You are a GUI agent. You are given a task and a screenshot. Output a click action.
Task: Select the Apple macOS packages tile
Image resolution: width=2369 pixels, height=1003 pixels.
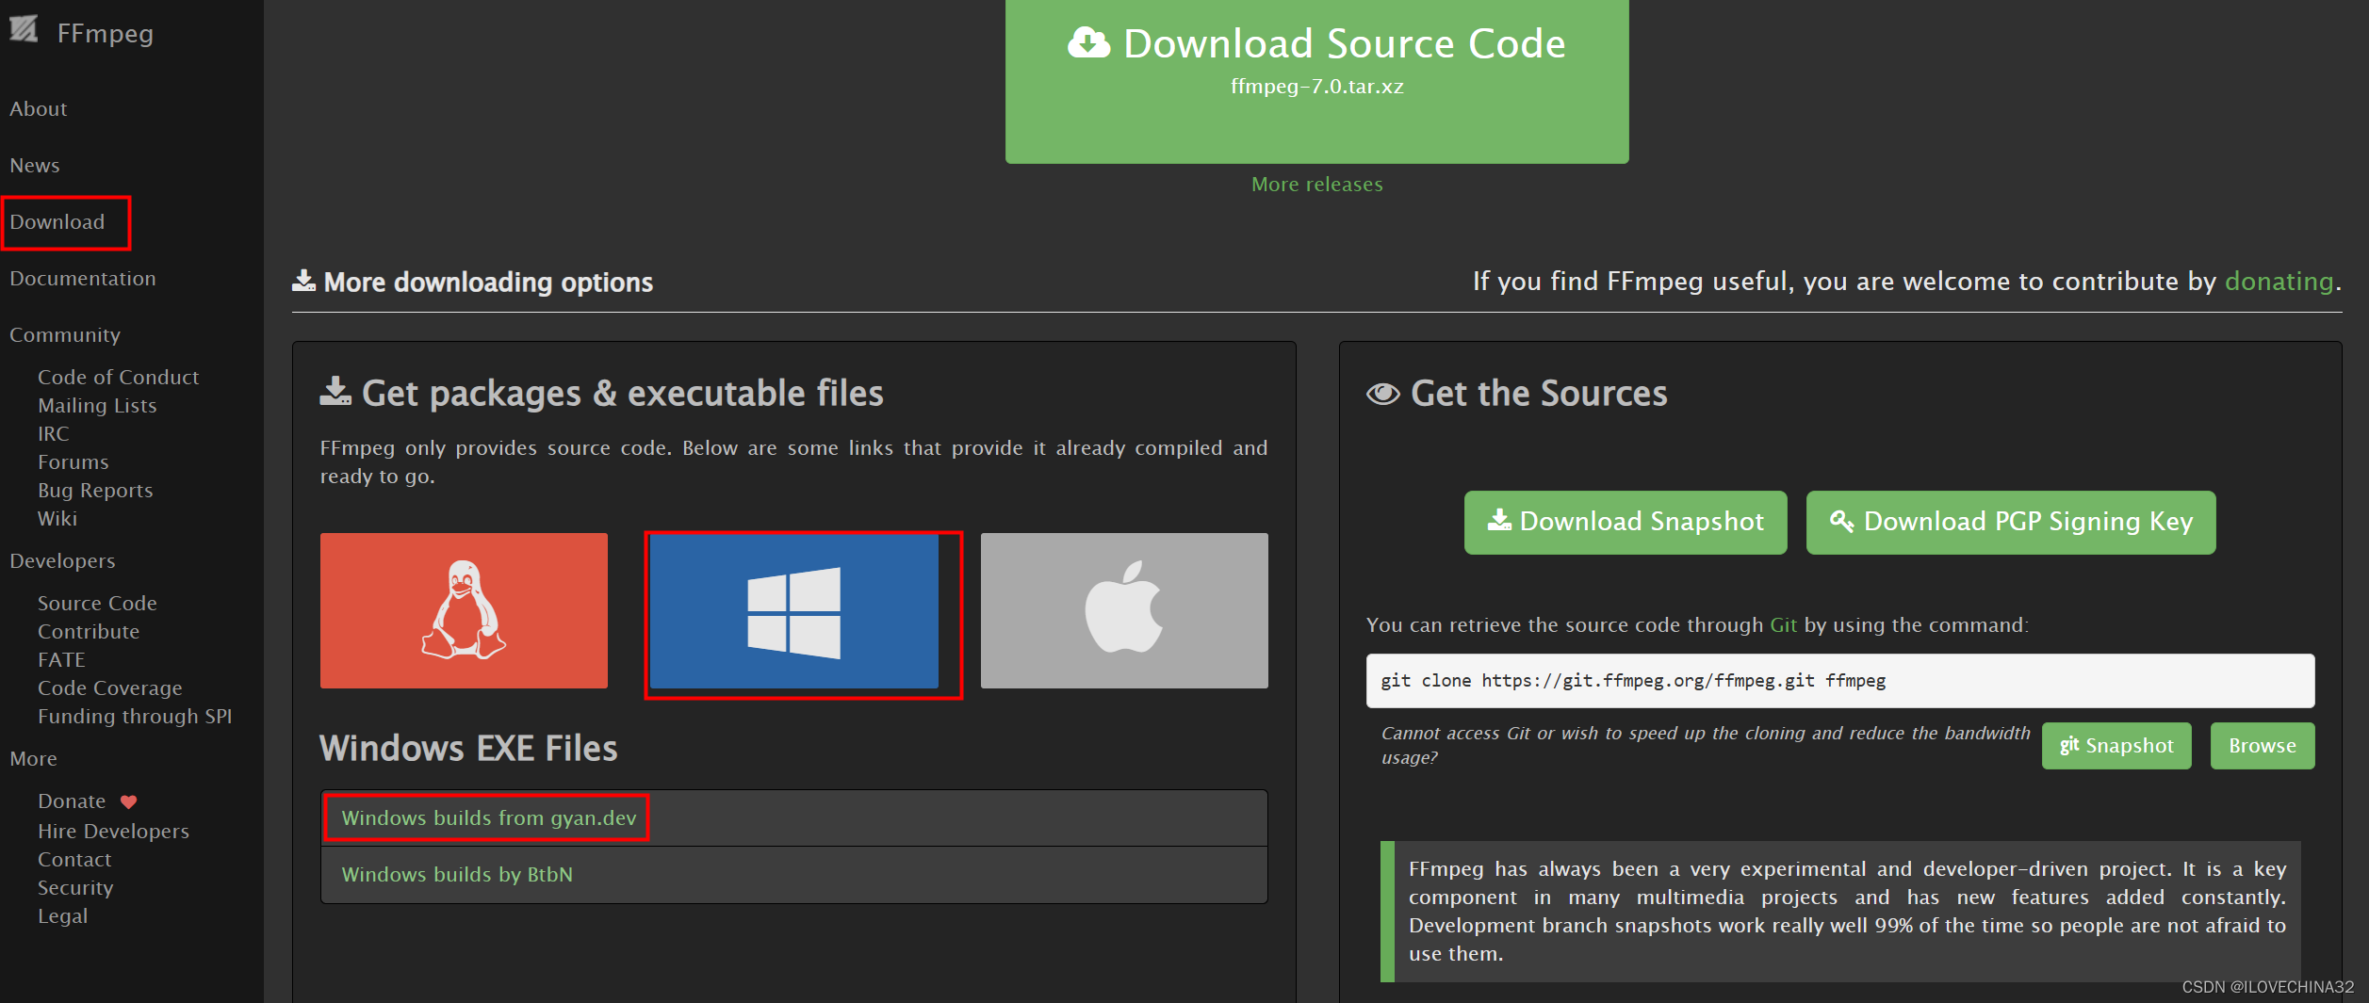[x=1124, y=610]
